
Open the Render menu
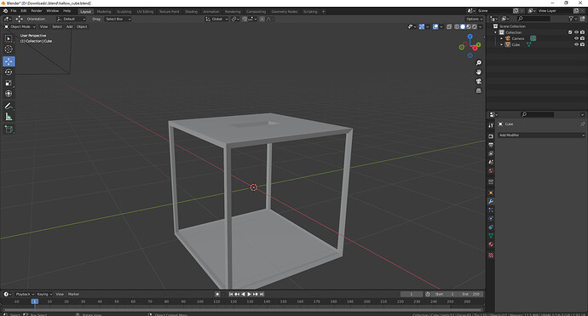coord(37,11)
